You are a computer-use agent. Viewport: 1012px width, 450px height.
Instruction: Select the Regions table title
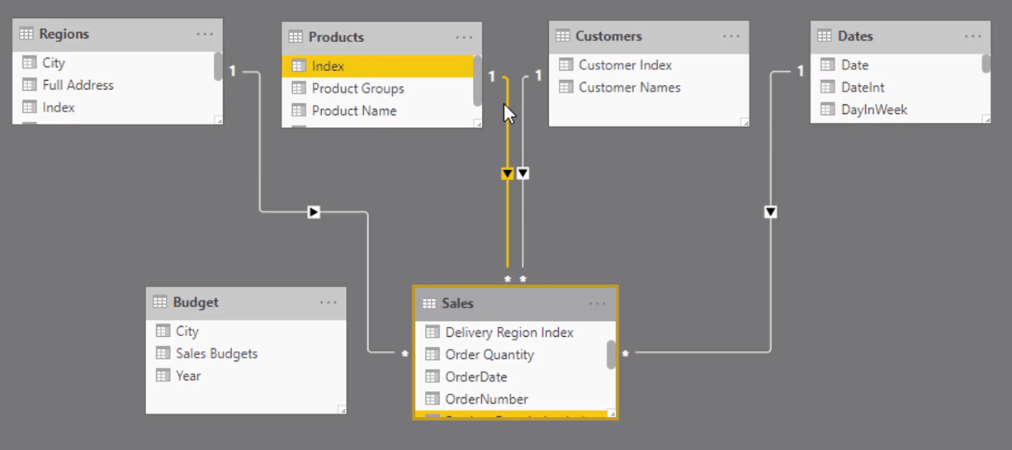coord(64,34)
